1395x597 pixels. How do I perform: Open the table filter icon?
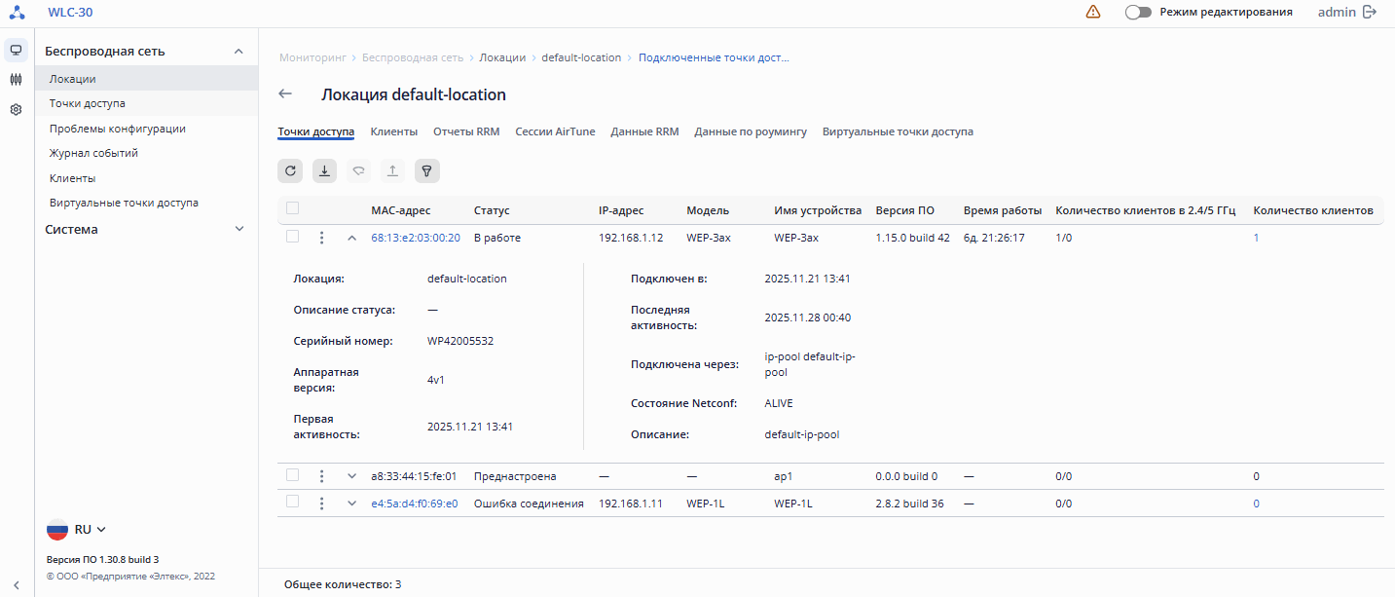[x=426, y=171]
